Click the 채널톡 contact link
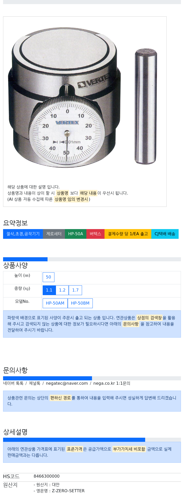This screenshot has width=184, height=494. [x=34, y=383]
